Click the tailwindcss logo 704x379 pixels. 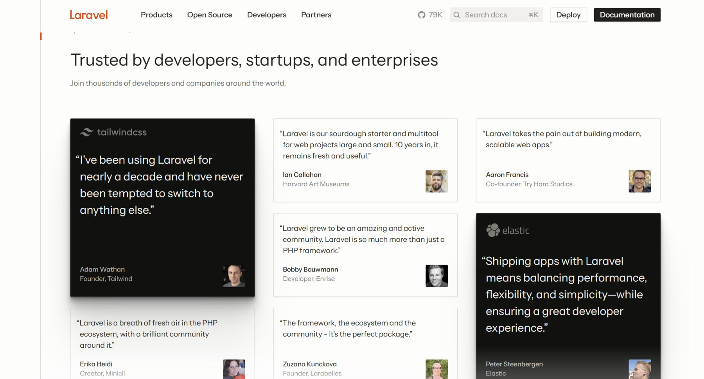click(113, 132)
